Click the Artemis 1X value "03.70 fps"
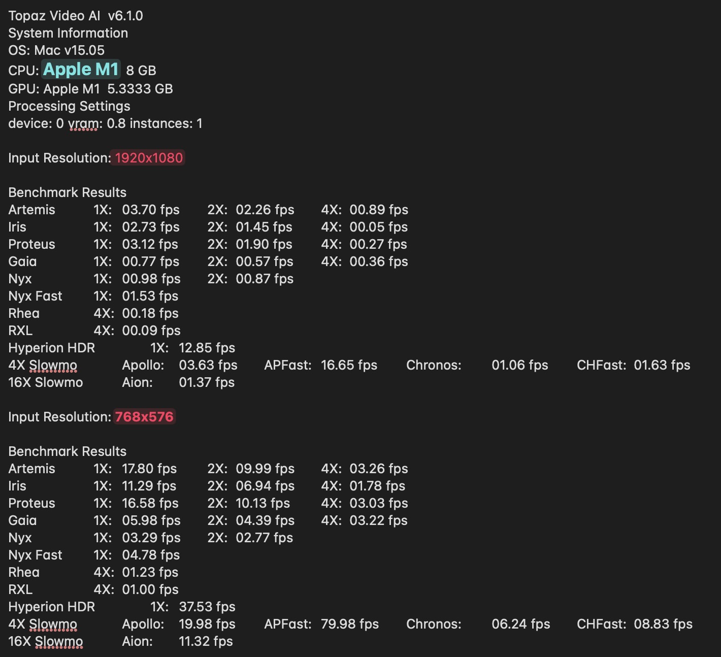Screen dimensions: 721x657 151,210
